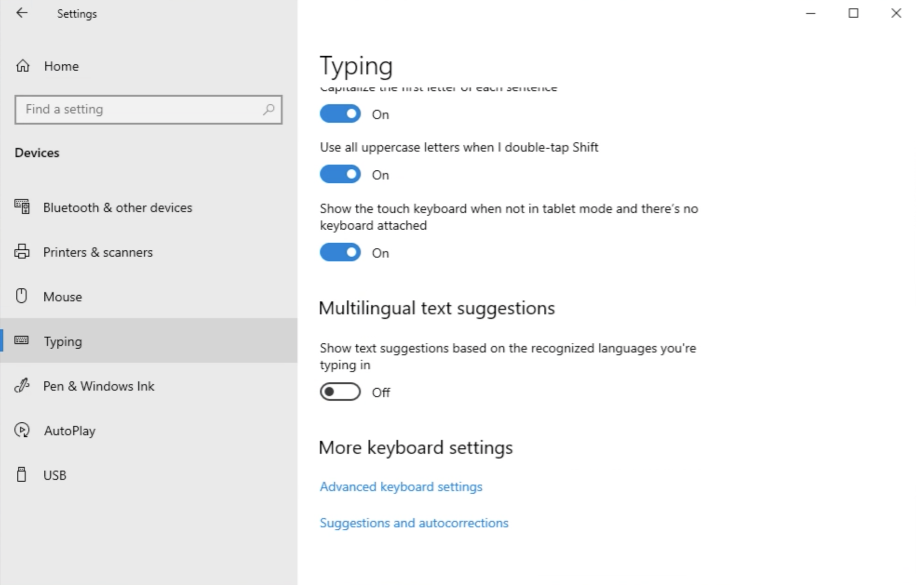The image size is (917, 585).
Task: Select Home from the settings sidebar
Action: coord(61,66)
